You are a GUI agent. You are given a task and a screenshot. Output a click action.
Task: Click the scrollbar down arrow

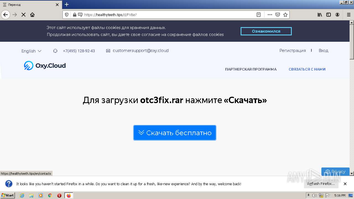352,174
